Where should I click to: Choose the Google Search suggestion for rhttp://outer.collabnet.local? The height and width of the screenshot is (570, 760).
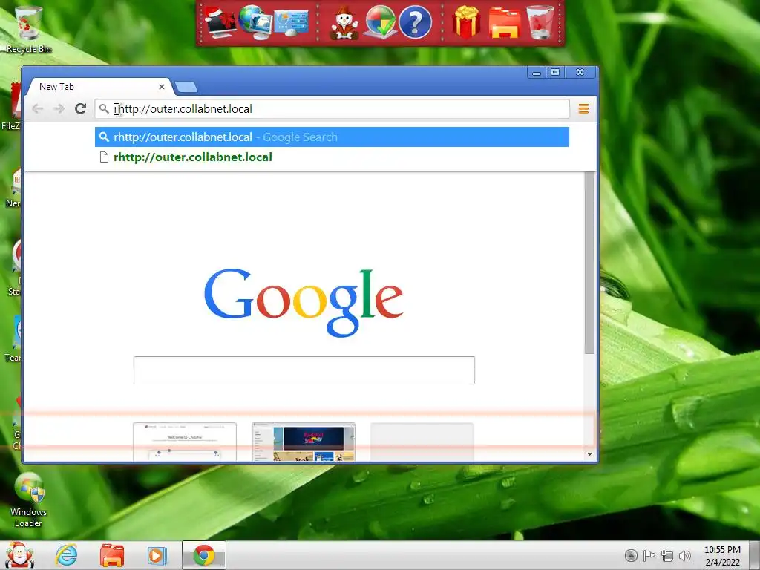tap(332, 137)
